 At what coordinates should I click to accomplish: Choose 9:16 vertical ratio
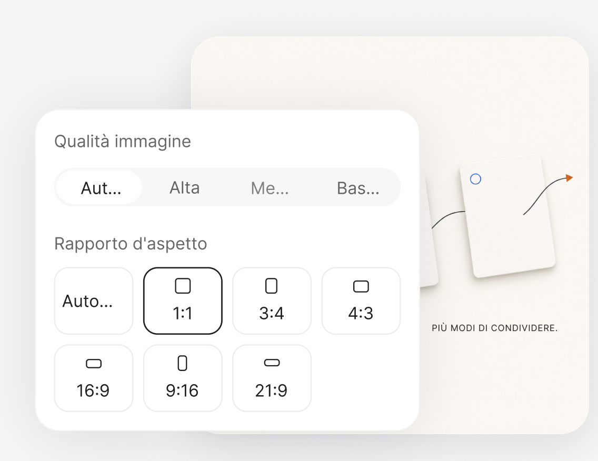coord(183,378)
